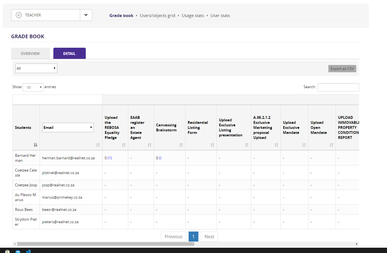Sort the Email column using its arrows

98,145
